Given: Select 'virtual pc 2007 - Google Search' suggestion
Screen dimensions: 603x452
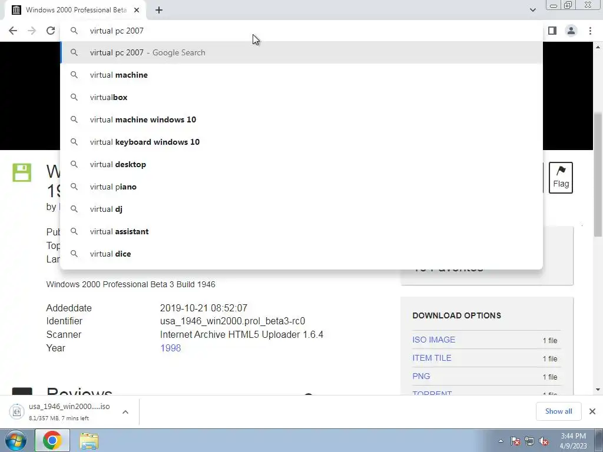Looking at the screenshot, I should coord(301,52).
